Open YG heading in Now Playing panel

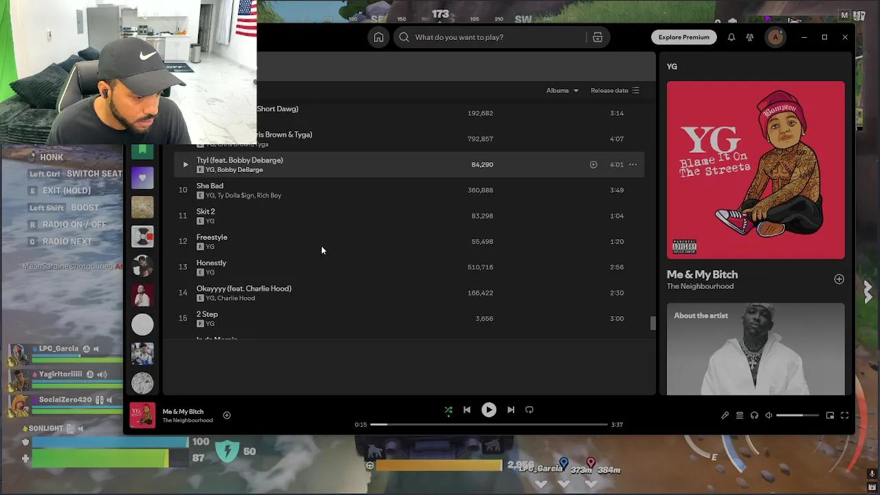click(x=672, y=67)
